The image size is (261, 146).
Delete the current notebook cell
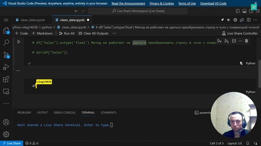[x=246, y=41]
